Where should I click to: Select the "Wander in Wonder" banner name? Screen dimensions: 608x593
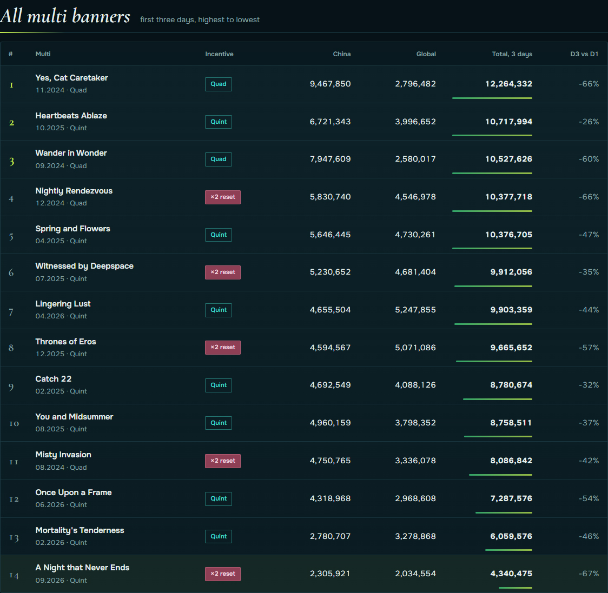pyautogui.click(x=71, y=152)
